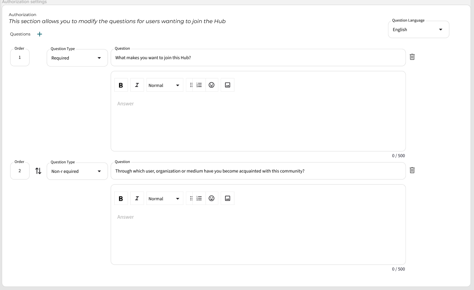474x290 pixels.
Task: Open the Normal paragraph style dropdown in second editor
Action: click(x=165, y=198)
